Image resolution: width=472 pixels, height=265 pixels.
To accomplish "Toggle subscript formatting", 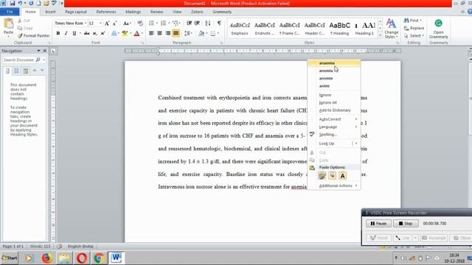I will [x=95, y=33].
